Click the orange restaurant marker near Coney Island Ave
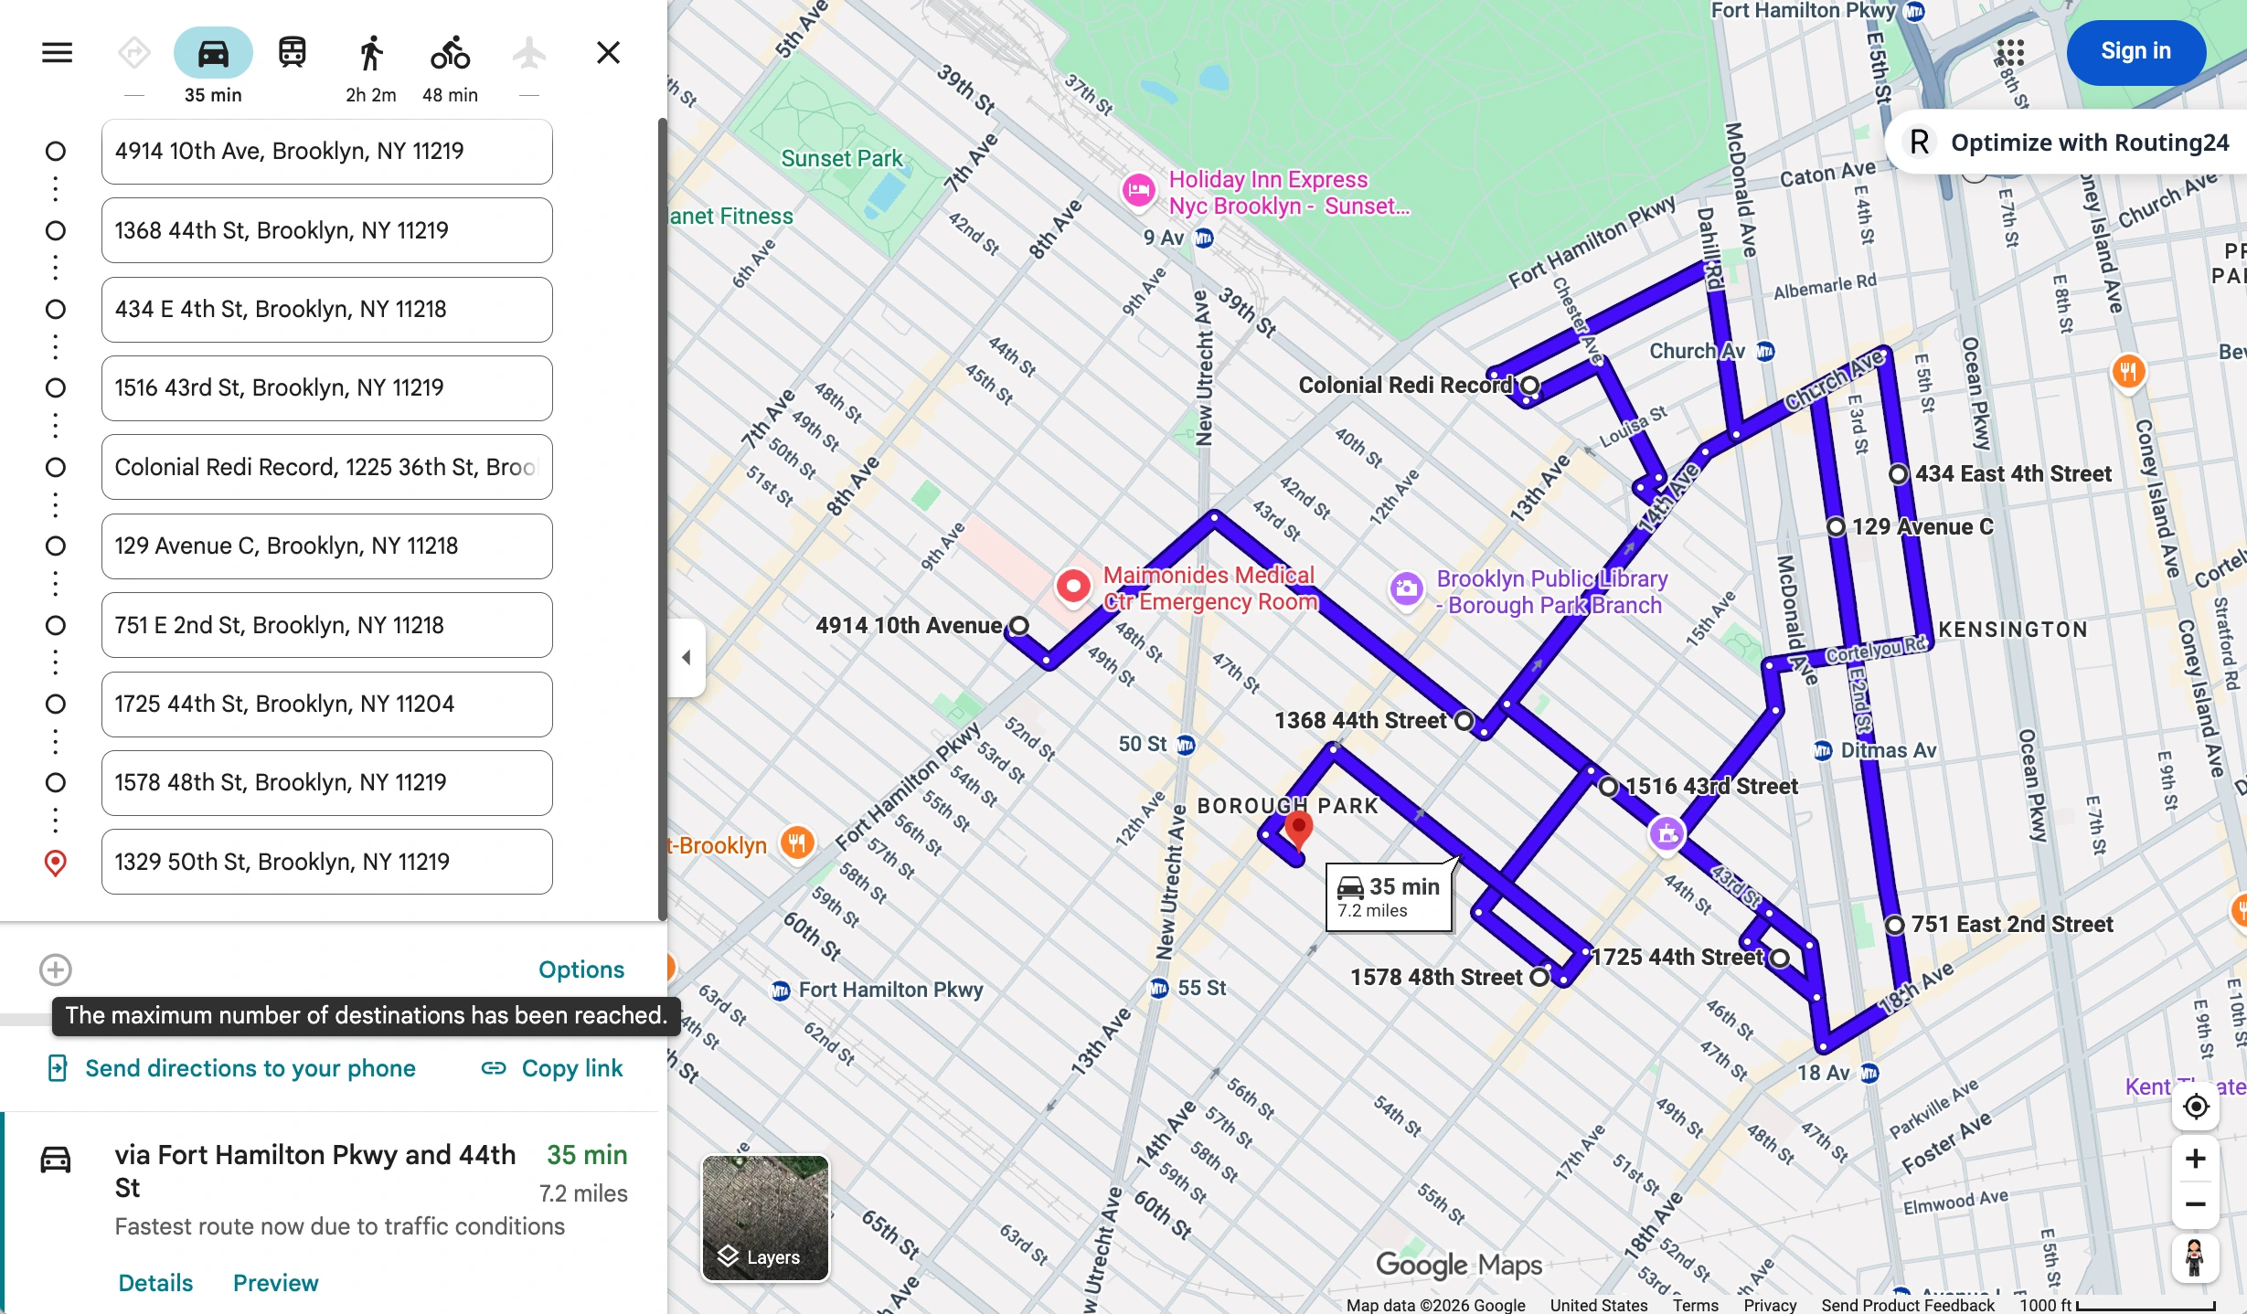This screenshot has width=2247, height=1314. click(x=2128, y=372)
